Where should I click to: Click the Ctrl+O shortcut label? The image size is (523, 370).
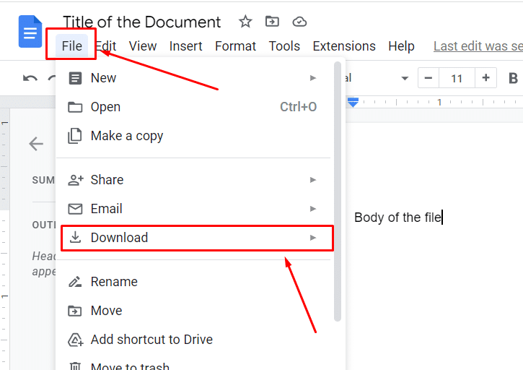coord(298,107)
